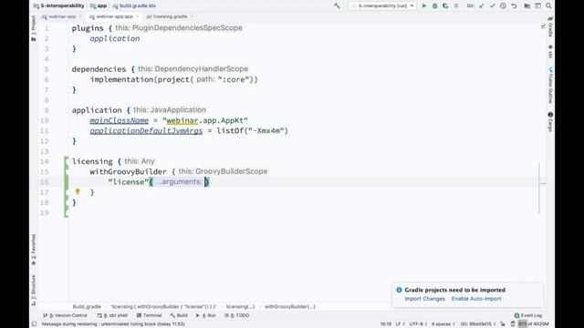Start debugging with the bug icon
This screenshot has width=584, height=328.
click(434, 6)
